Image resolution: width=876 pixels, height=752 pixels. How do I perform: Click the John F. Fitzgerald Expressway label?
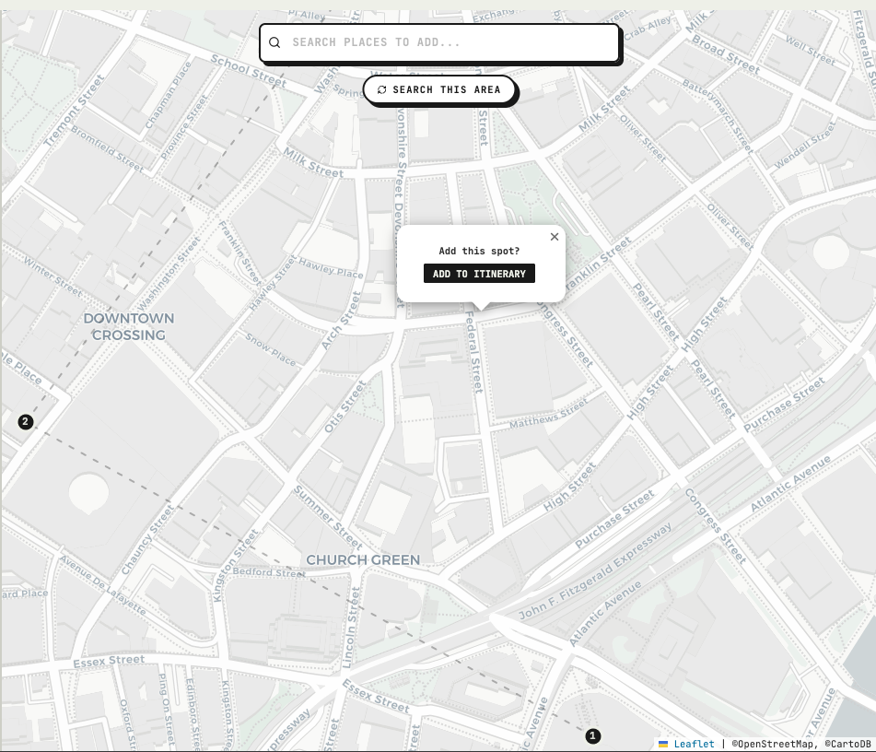(x=595, y=571)
